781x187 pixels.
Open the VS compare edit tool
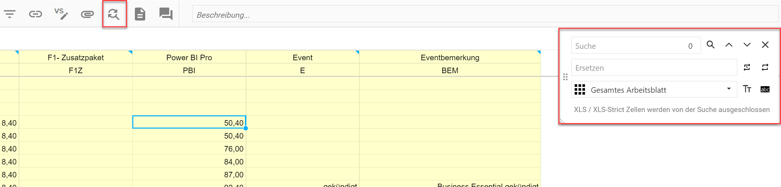click(x=61, y=14)
